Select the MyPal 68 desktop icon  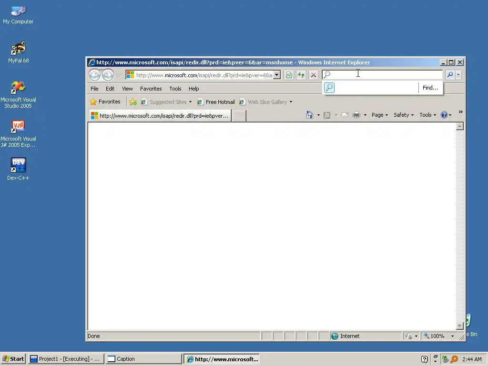coord(18,52)
